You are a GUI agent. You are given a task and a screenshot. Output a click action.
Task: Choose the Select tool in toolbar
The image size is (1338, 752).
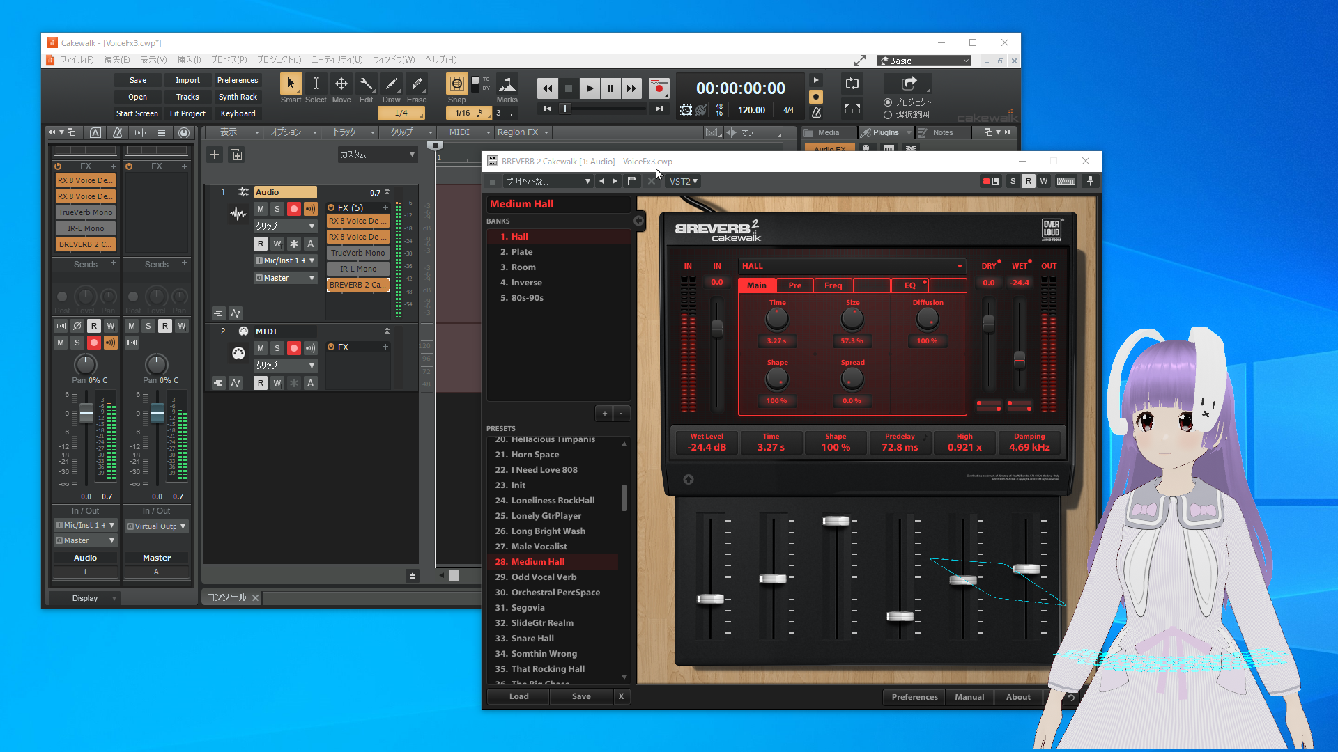click(x=316, y=84)
